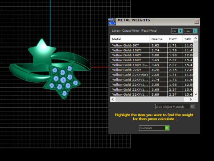Select the pavé star on the ring model

click(62, 81)
